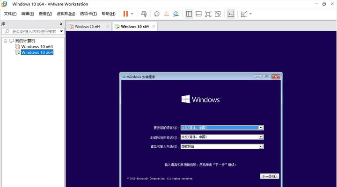Image resolution: width=337 pixels, height=187 pixels.
Task: Open the snapshot manager icon
Action: click(x=176, y=14)
